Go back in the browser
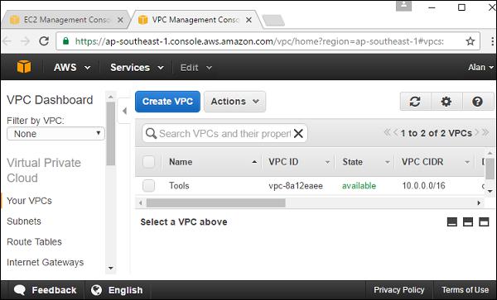497x300 pixels. pyautogui.click(x=7, y=41)
